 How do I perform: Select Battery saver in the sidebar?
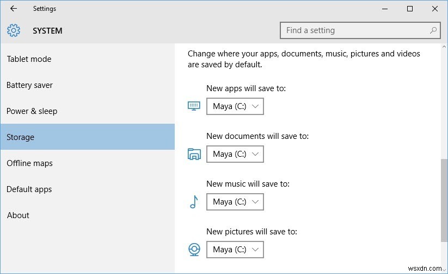point(88,85)
